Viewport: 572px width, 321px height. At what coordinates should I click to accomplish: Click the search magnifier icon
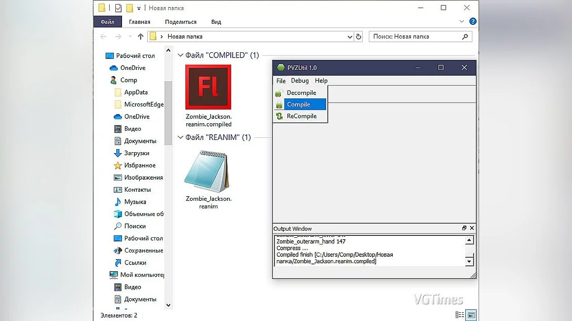tap(466, 37)
